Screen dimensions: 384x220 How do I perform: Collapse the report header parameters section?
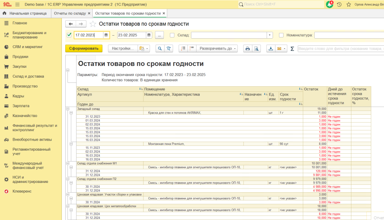pos(68,70)
